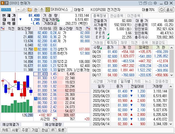Open the stock code dropdown arrow

pos(18,10)
